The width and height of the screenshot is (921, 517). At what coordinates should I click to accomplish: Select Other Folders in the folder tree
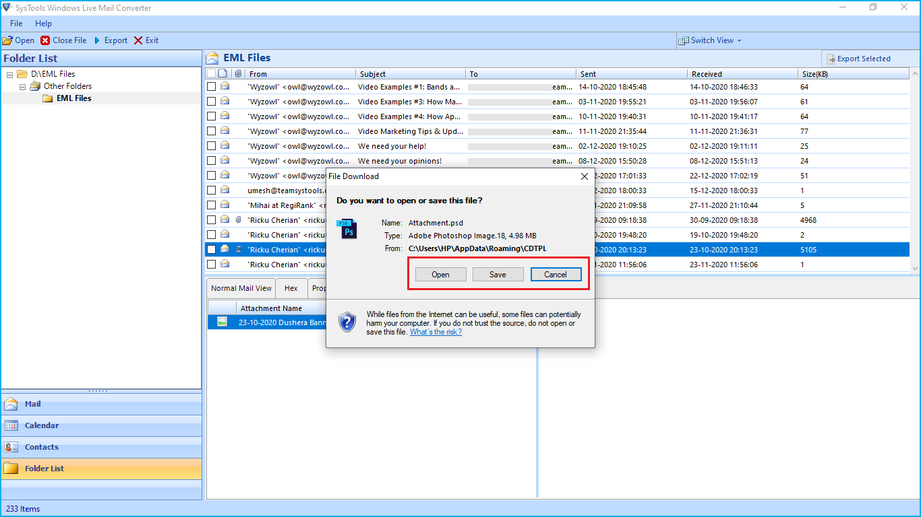(67, 86)
